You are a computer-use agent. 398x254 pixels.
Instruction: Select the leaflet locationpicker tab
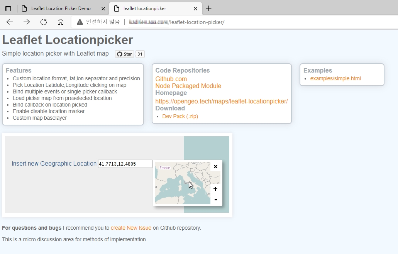click(156, 8)
